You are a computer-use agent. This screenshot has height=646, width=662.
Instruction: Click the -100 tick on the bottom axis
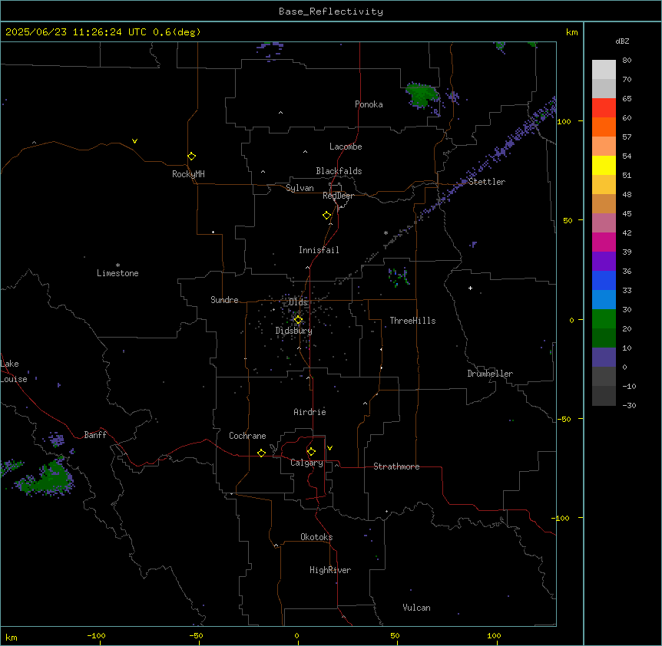pyautogui.click(x=96, y=636)
